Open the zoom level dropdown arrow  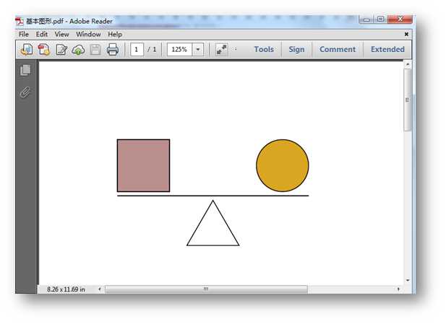(198, 49)
